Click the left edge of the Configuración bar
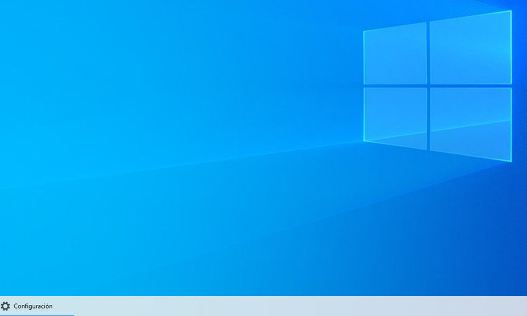527x316 pixels. [x=3, y=306]
